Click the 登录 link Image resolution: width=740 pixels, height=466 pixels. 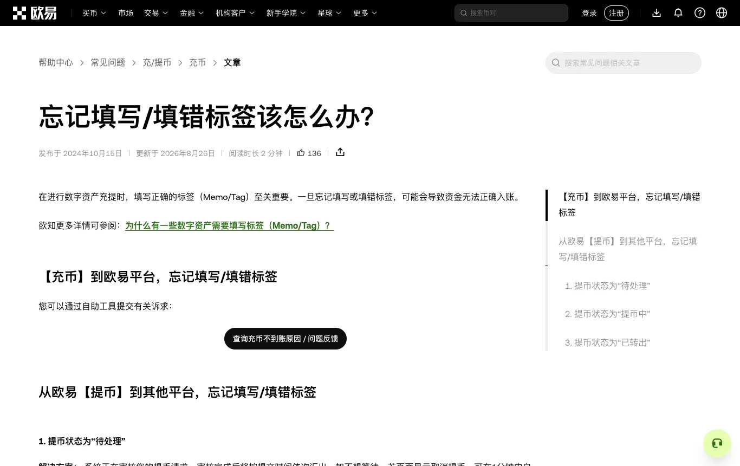(589, 13)
